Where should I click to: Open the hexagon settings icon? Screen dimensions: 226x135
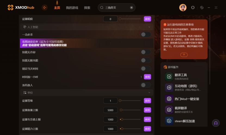202,8
